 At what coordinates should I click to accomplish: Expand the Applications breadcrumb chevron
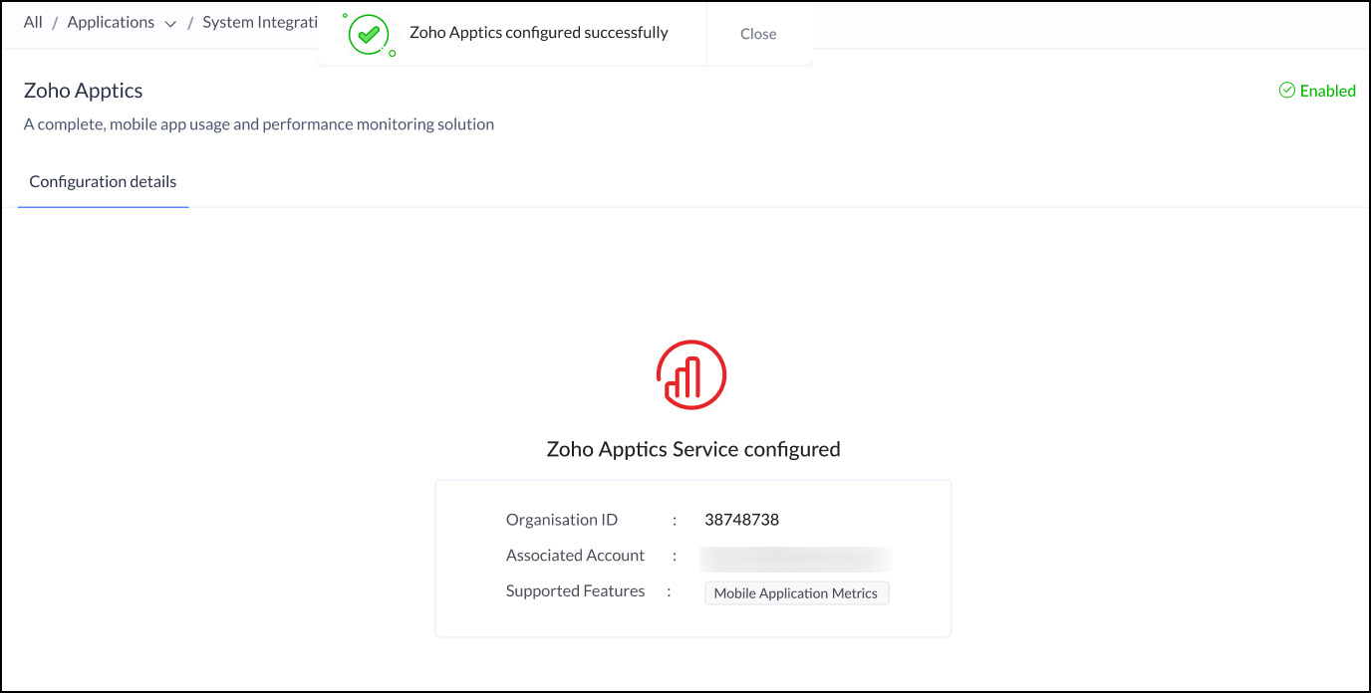point(170,24)
